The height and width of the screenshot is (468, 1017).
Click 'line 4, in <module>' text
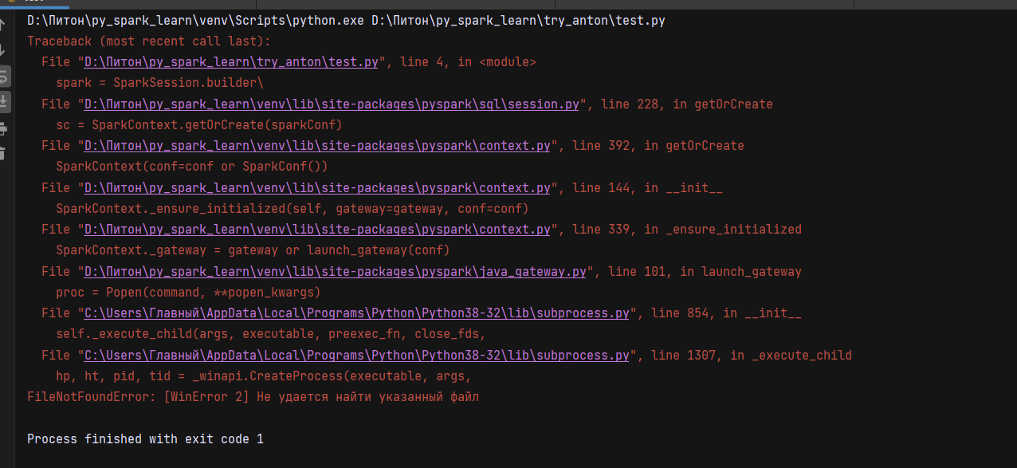(x=468, y=62)
